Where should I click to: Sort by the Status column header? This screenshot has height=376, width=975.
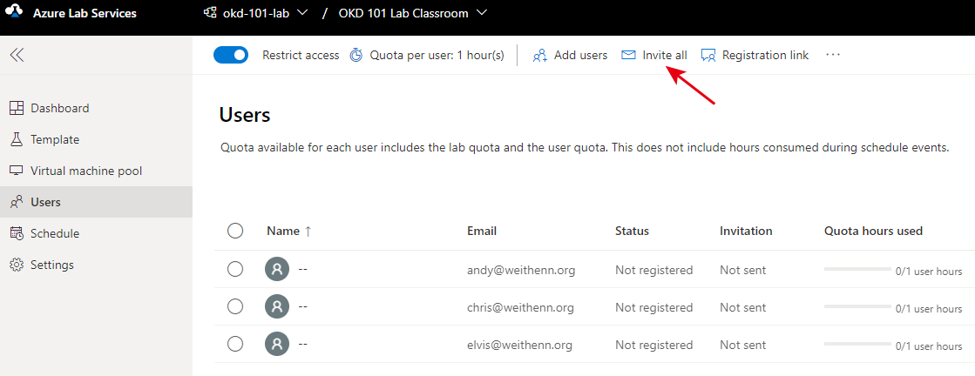(x=632, y=232)
